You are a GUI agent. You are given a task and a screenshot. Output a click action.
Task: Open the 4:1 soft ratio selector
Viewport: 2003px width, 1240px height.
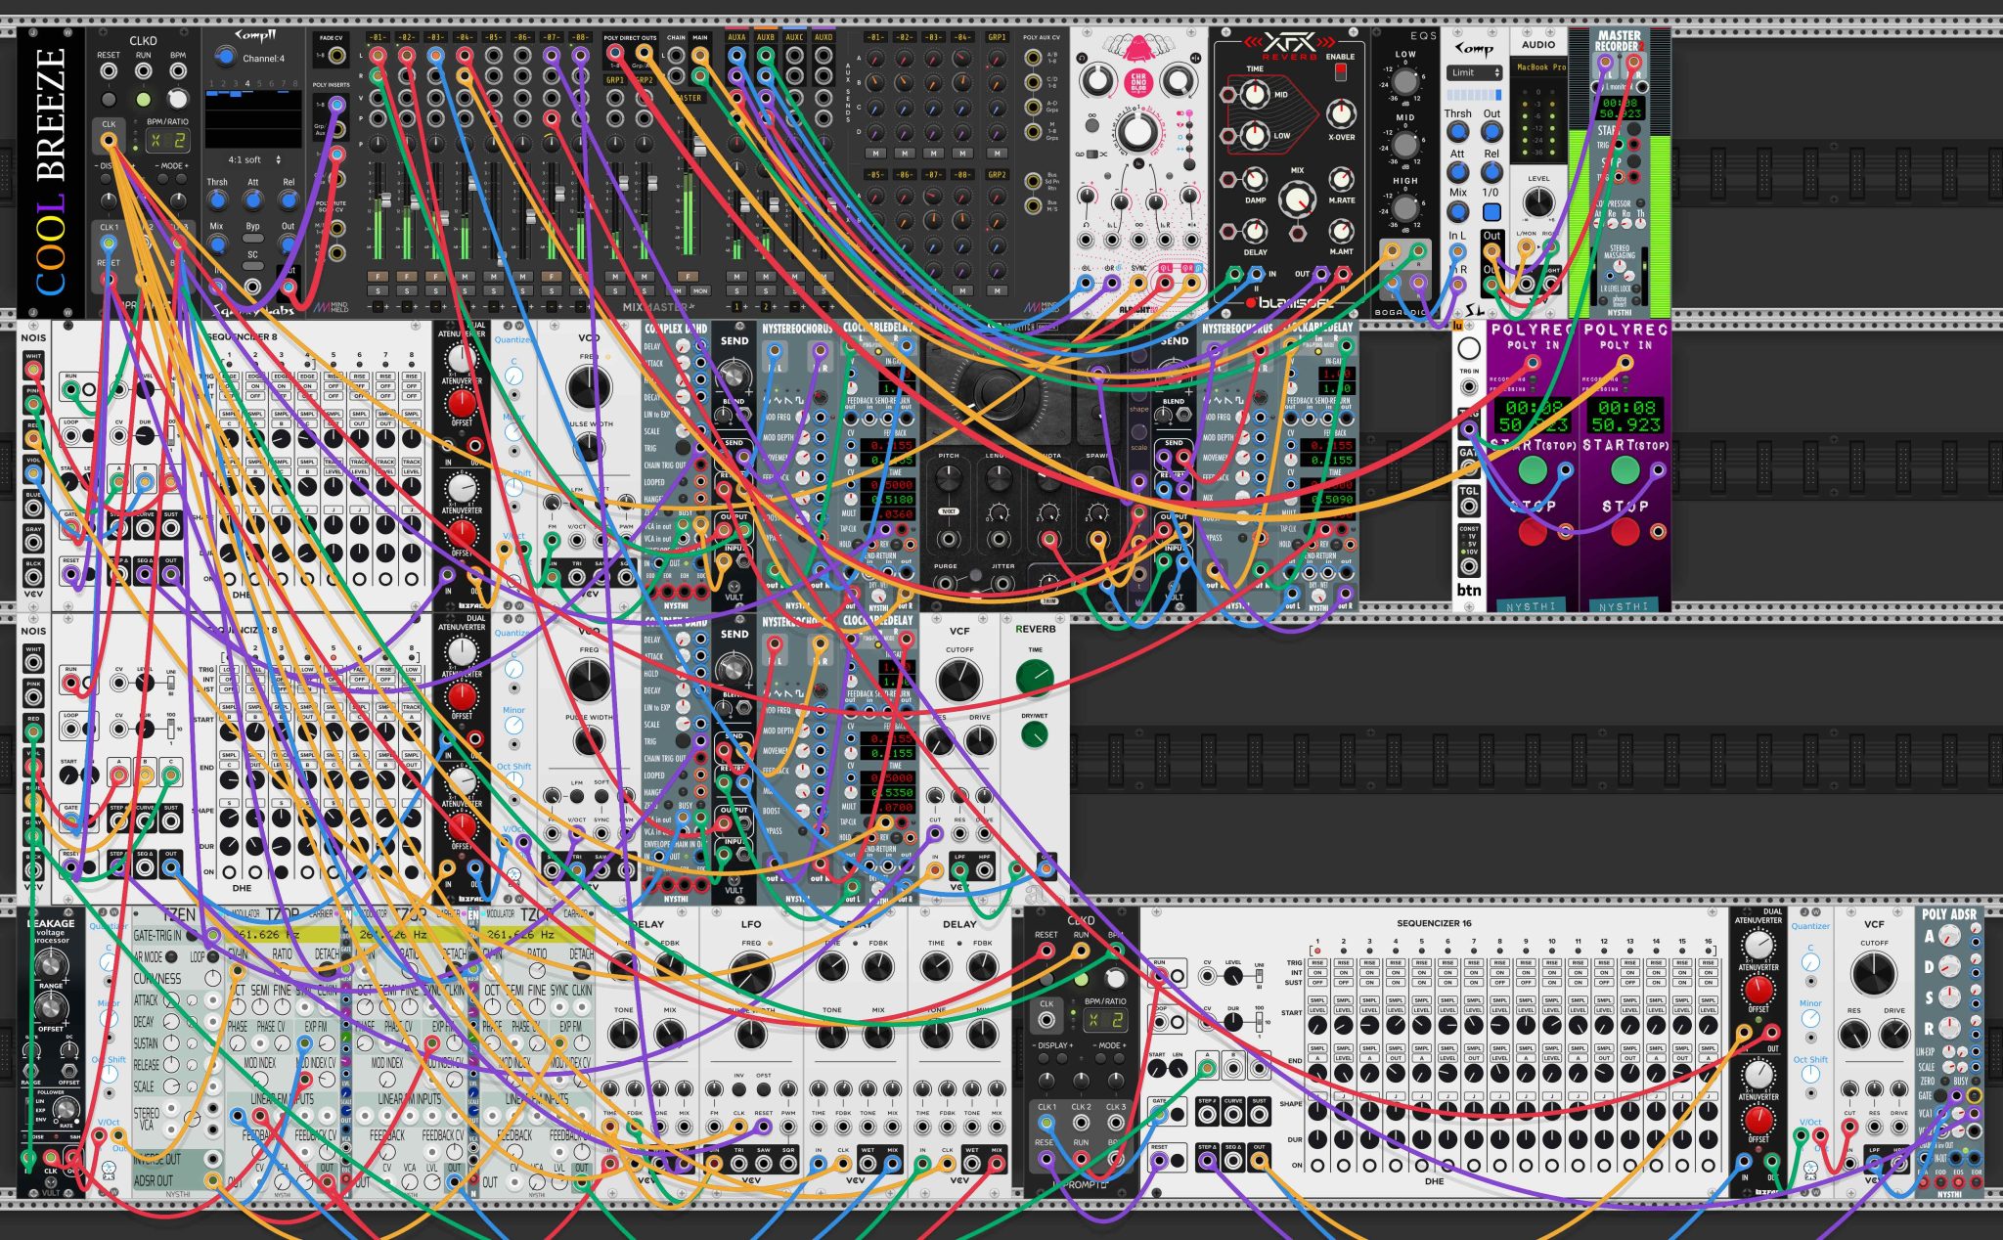(x=254, y=159)
